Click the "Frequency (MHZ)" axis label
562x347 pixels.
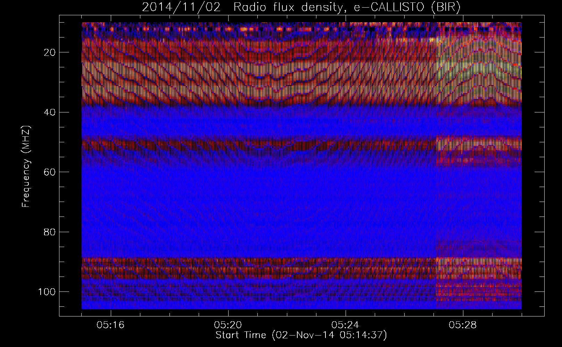26,167
